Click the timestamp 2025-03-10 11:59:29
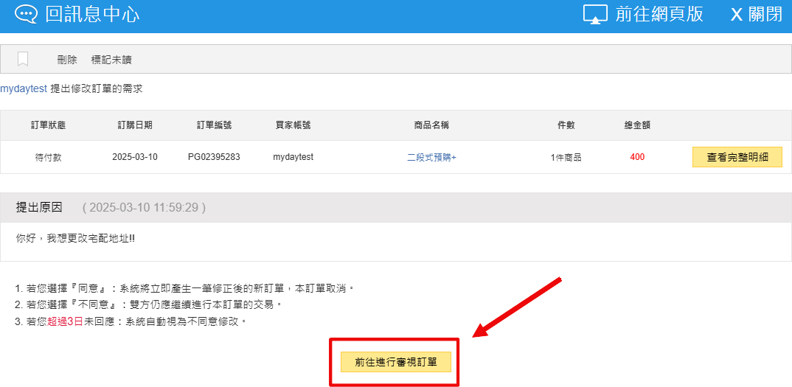Screen dimensions: 792x387 [144, 208]
